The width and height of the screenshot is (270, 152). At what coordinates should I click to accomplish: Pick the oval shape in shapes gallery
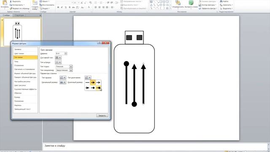tap(164, 2)
